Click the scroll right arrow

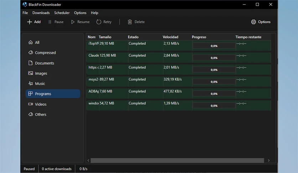pyautogui.click(x=268, y=160)
